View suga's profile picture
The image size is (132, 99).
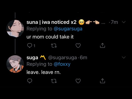(15, 64)
